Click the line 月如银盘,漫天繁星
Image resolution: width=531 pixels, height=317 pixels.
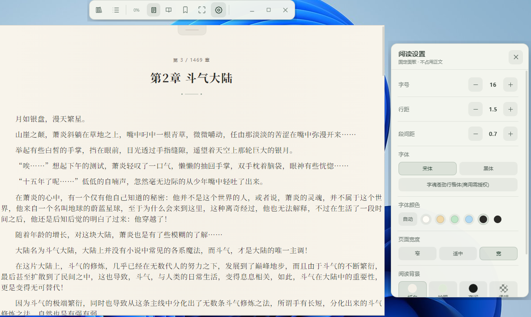pyautogui.click(x=52, y=119)
